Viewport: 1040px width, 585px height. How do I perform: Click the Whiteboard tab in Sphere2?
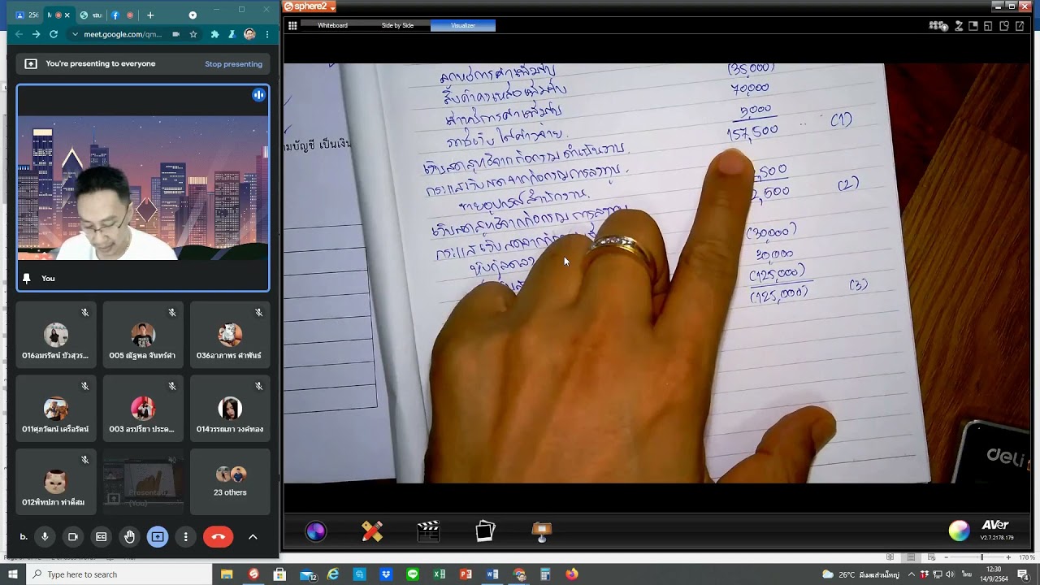click(332, 25)
